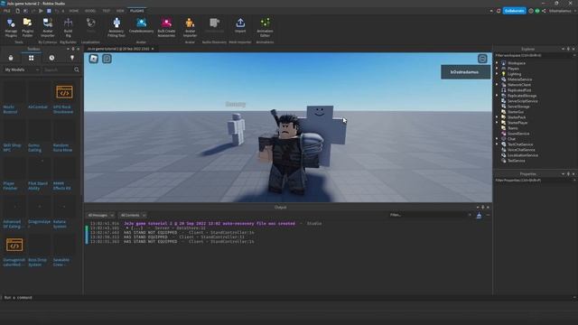Open the My Models dropdown in Toolbox
578x325 pixels.
pyautogui.click(x=22, y=70)
